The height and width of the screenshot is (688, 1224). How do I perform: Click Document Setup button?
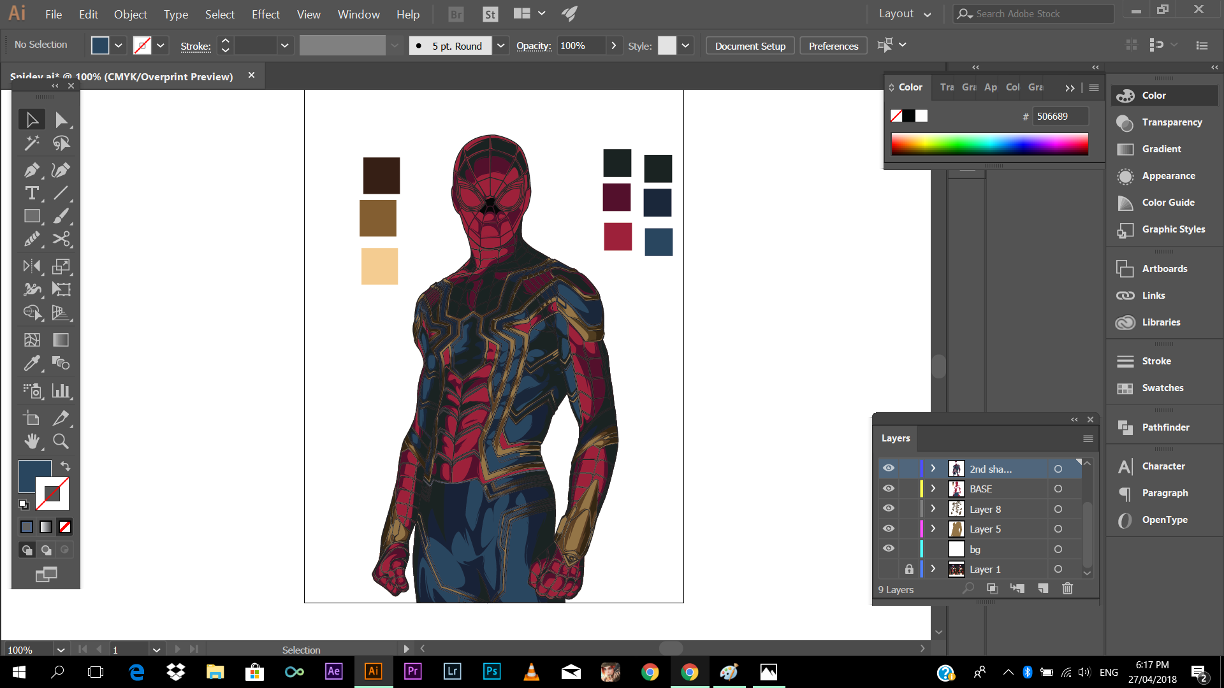tap(750, 46)
